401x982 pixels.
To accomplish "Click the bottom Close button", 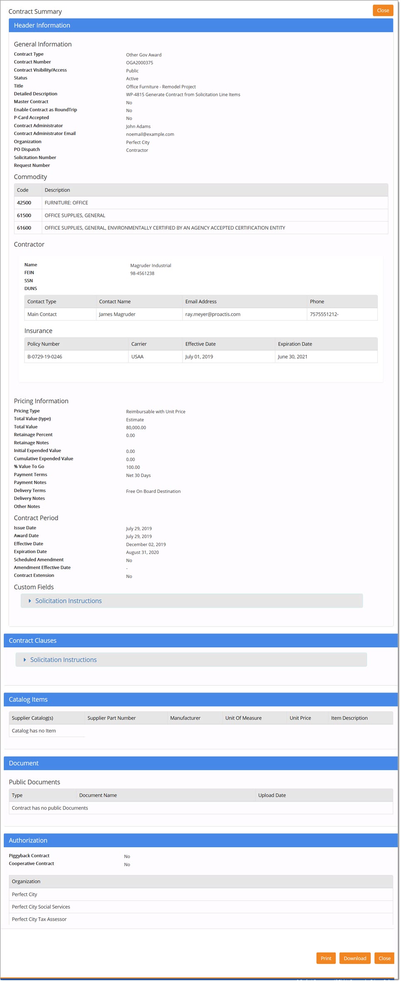I will [x=384, y=958].
